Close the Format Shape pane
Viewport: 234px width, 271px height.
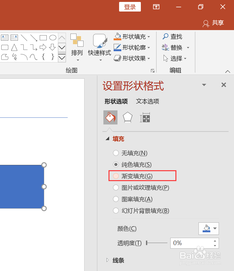tap(224, 85)
